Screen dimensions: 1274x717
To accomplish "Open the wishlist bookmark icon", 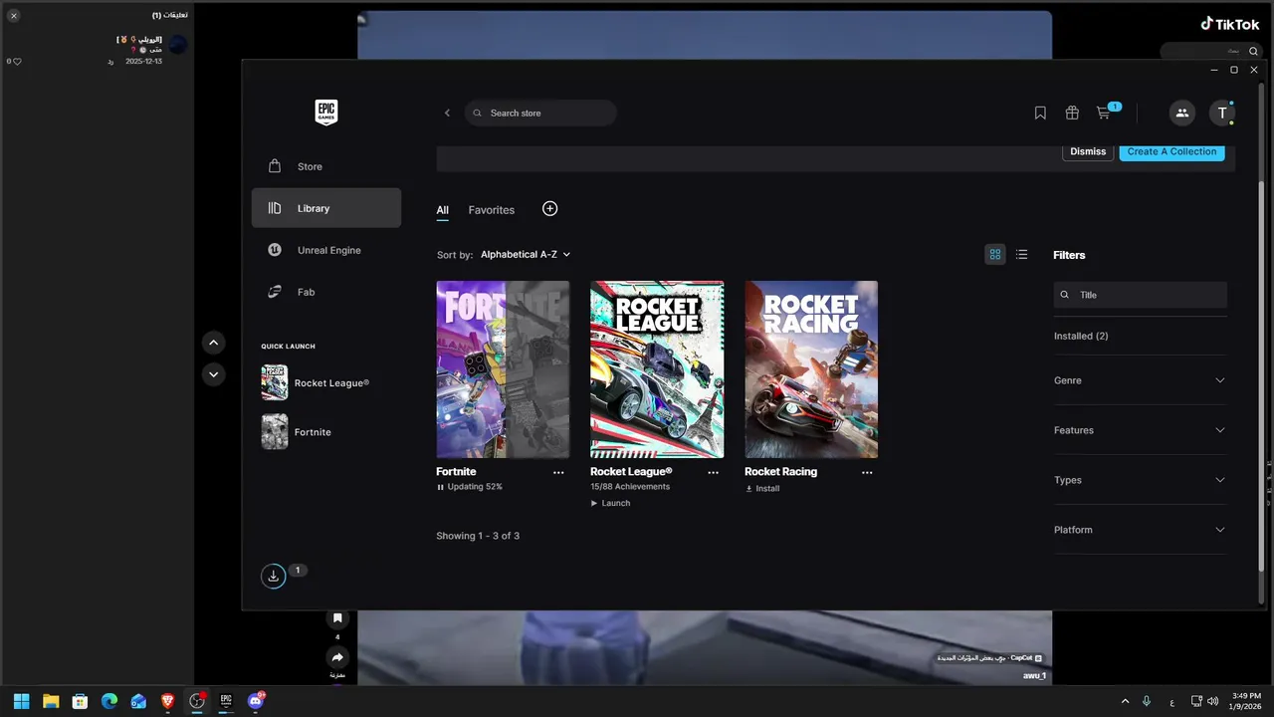I will pos(1040,114).
